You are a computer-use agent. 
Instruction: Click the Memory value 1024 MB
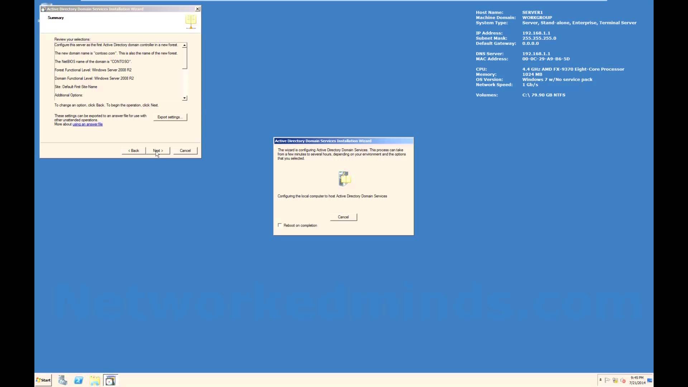pos(532,74)
